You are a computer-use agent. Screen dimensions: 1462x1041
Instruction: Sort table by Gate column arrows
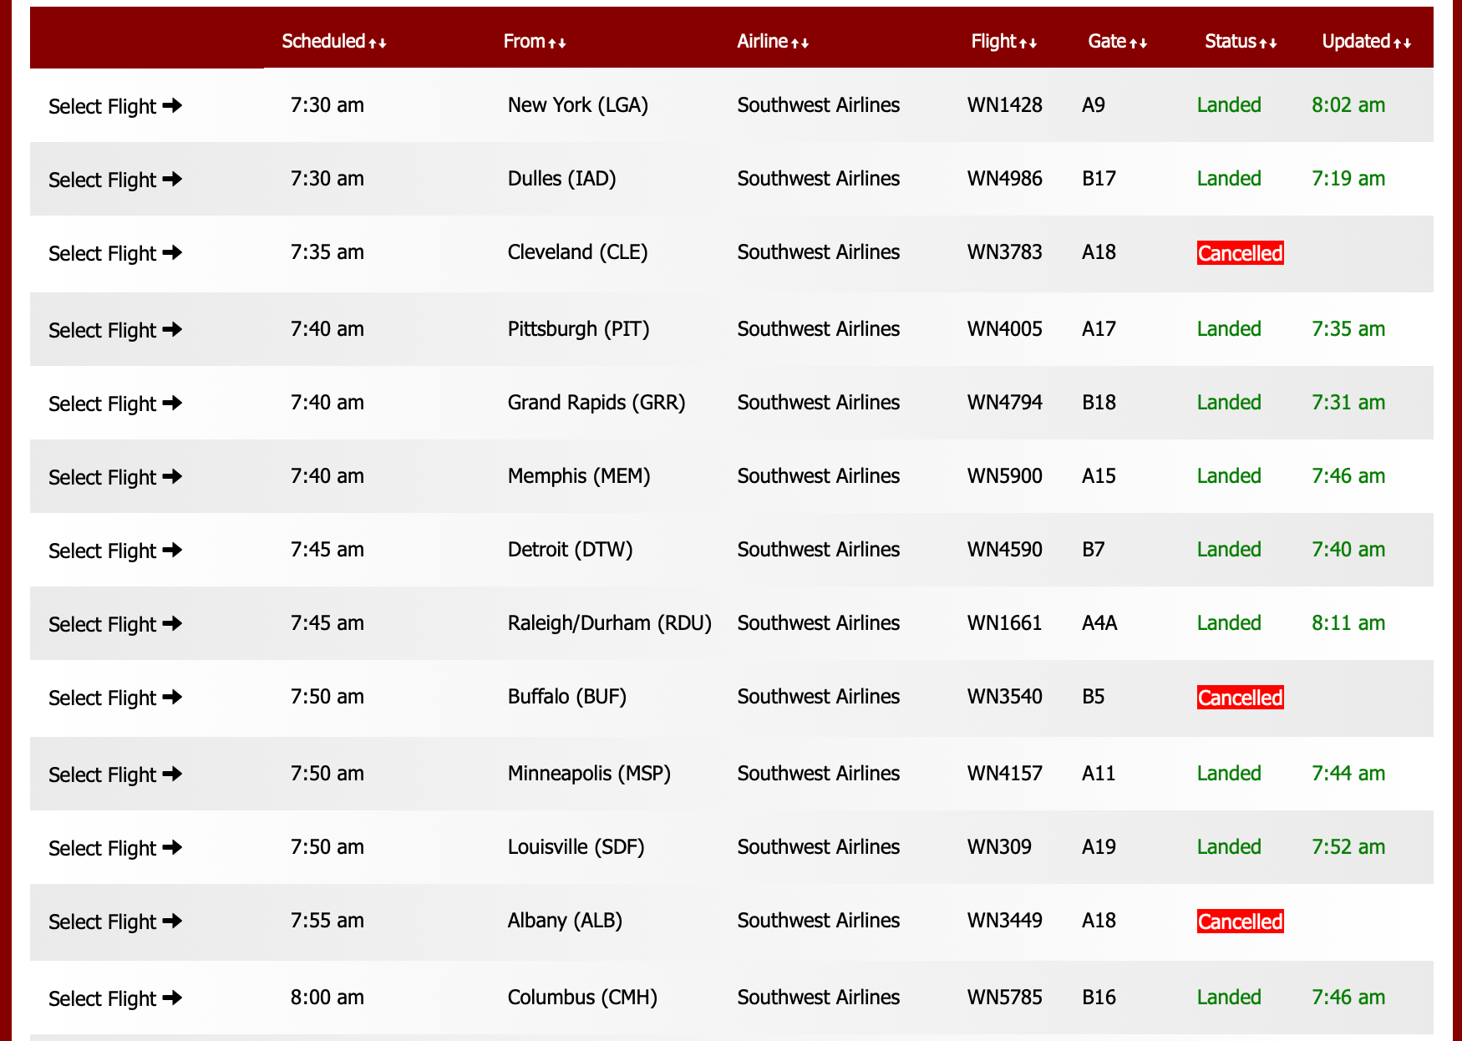pyautogui.click(x=1138, y=43)
